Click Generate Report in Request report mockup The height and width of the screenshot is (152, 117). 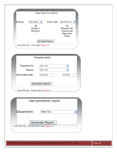tap(41, 84)
